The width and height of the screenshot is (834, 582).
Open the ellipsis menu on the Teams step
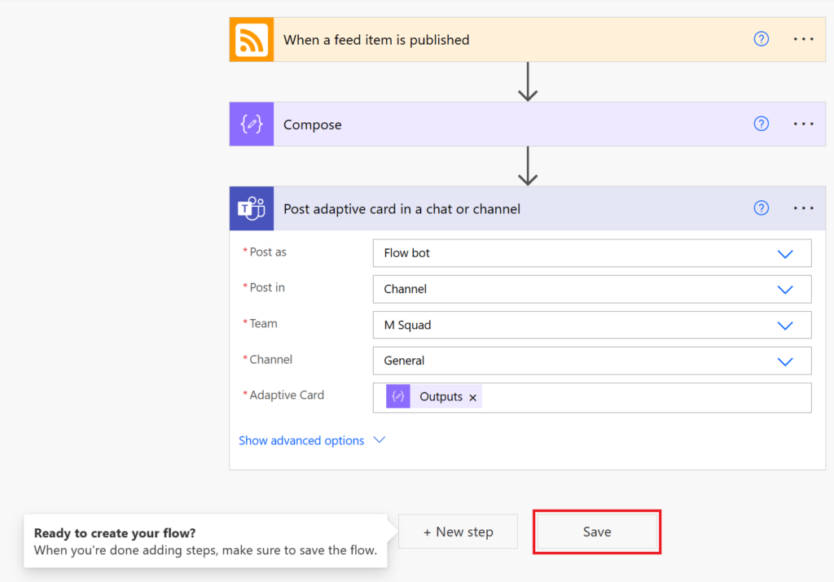(803, 208)
